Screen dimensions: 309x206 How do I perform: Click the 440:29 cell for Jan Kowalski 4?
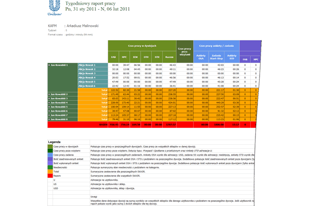pos(216,102)
